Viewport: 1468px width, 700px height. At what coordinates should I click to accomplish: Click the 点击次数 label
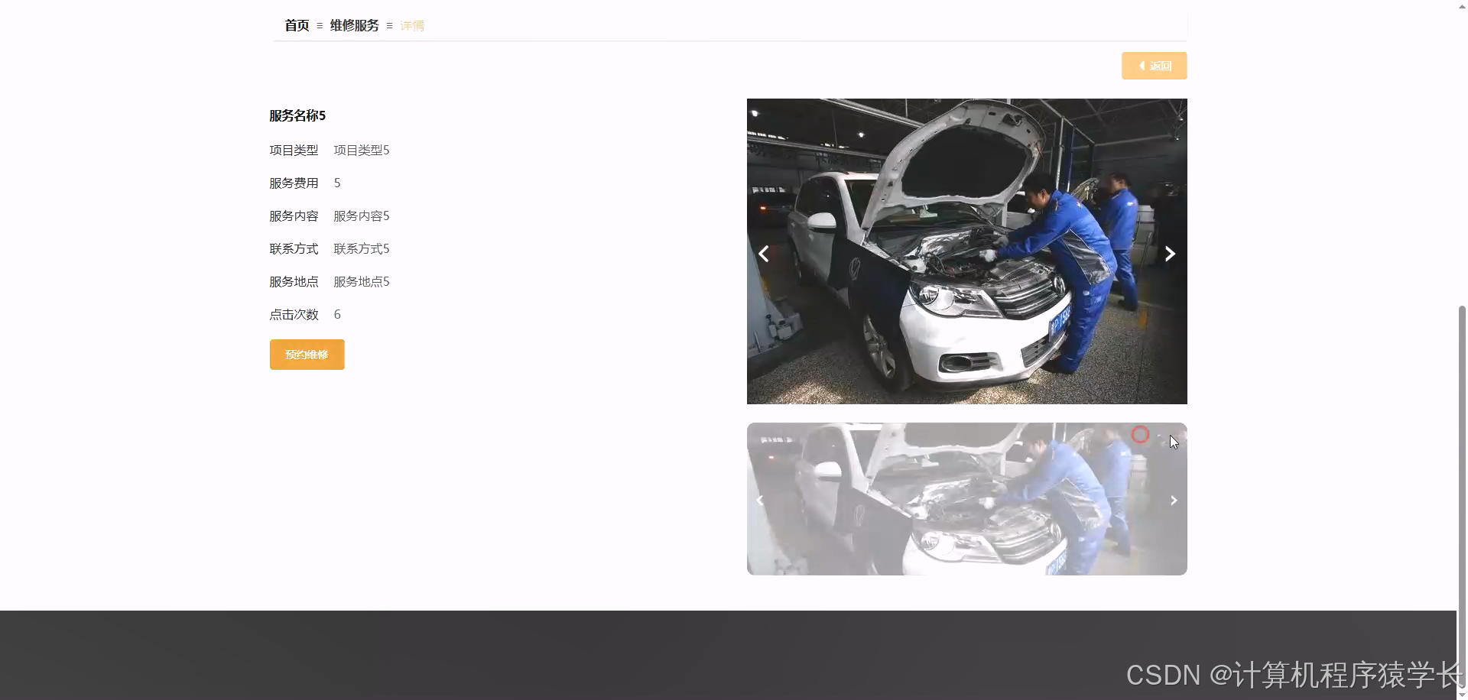pos(294,315)
